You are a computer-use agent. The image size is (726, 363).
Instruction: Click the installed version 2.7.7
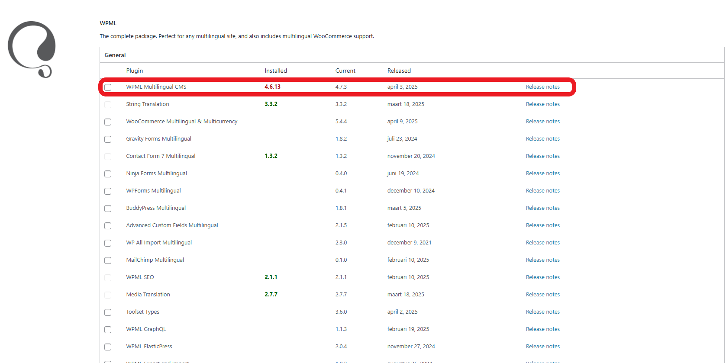(271, 295)
